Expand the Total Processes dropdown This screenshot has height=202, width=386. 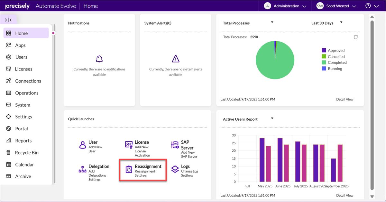pos(272,22)
